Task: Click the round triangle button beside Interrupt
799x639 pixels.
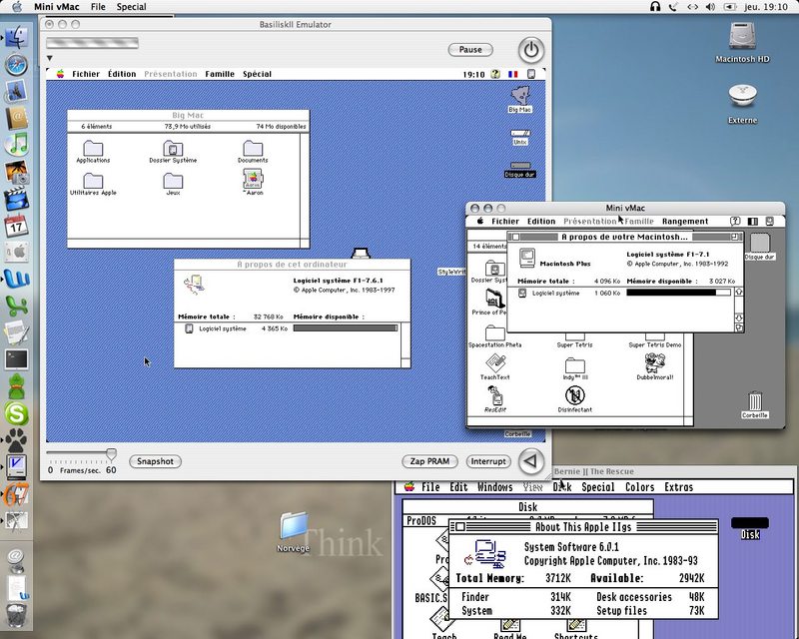Action: (x=531, y=461)
